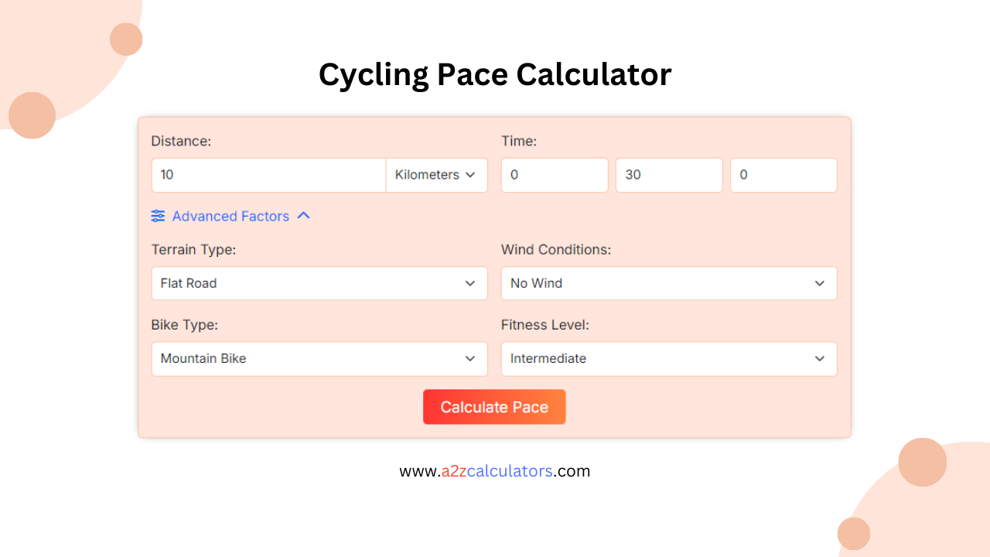Click the chevron icon on the Terrain Type selector
The width and height of the screenshot is (990, 557).
click(470, 283)
